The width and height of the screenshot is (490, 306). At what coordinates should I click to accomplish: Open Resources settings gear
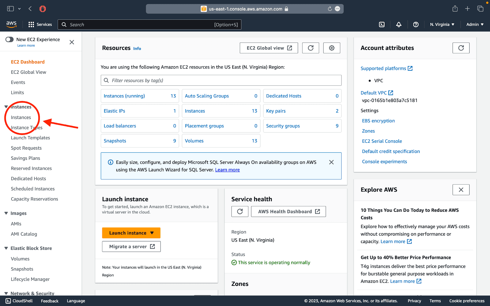coord(332,48)
